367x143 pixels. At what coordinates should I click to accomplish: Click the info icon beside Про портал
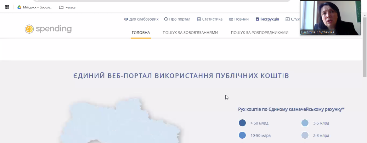pyautogui.click(x=166, y=19)
